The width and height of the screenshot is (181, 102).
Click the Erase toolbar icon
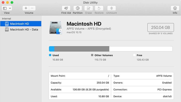88,8
